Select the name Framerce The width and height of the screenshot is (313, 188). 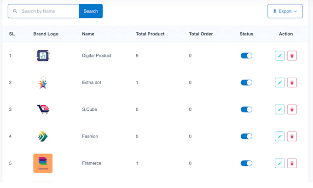[92, 163]
